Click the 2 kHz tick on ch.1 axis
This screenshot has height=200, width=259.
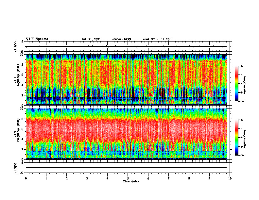tap(23, 95)
